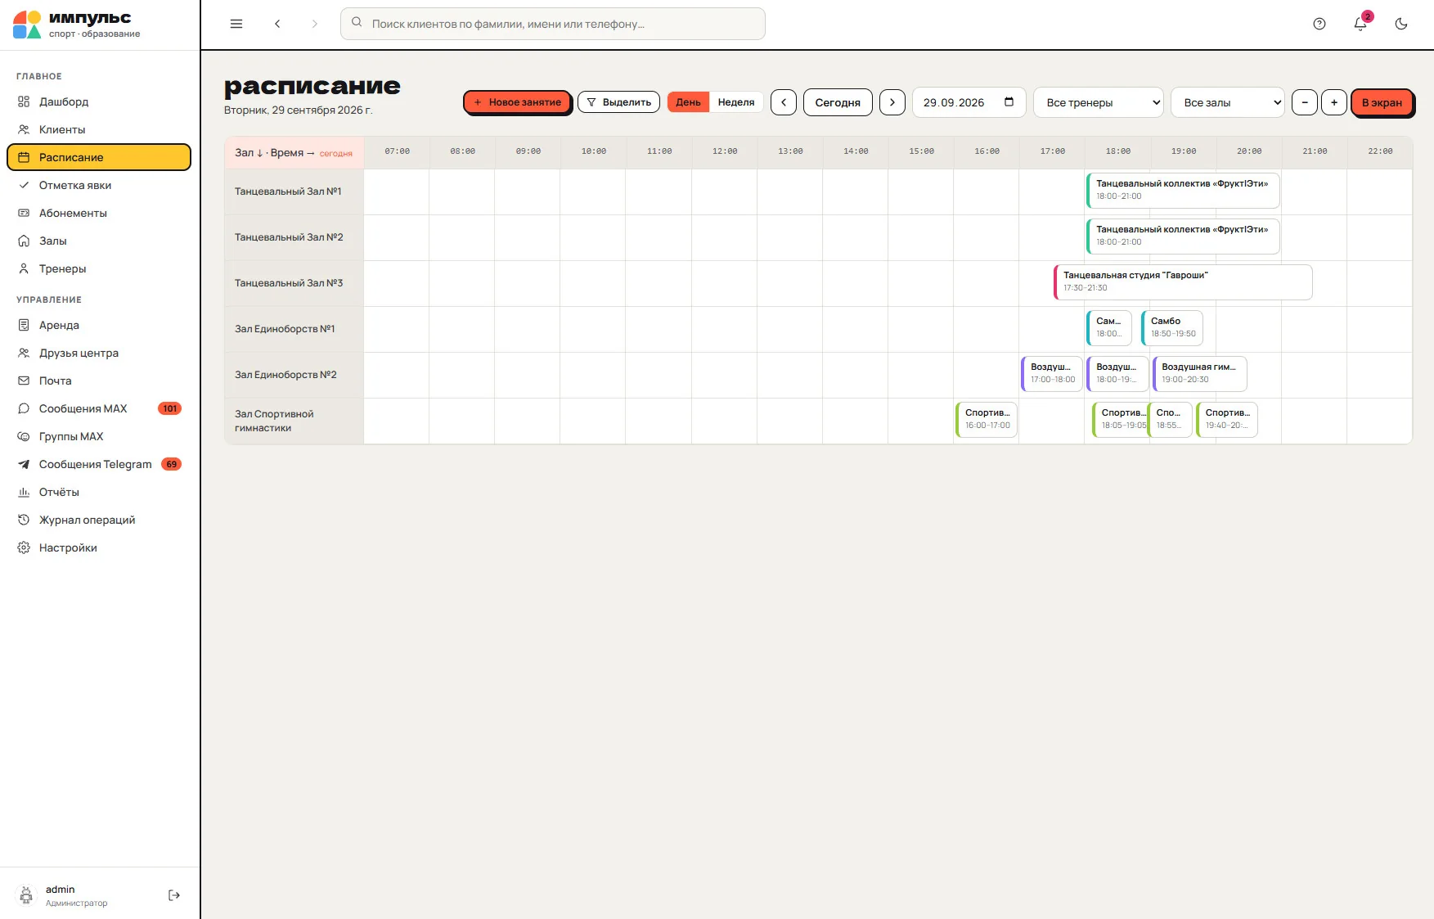This screenshot has height=919, width=1434.
Task: Switch to the Неделя view
Action: coord(736,102)
